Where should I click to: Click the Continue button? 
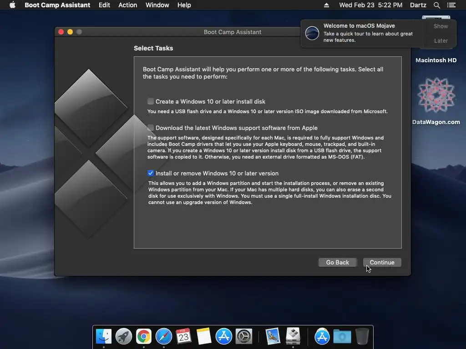tap(382, 262)
